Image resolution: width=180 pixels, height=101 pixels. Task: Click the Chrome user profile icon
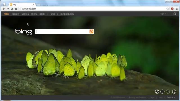(4, 4)
